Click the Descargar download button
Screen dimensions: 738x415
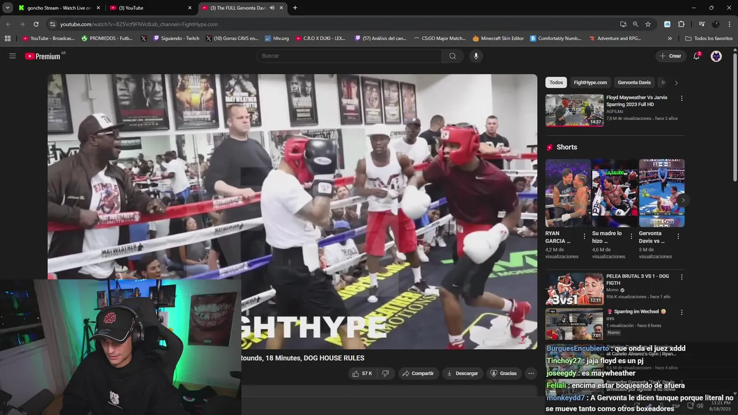click(462, 373)
